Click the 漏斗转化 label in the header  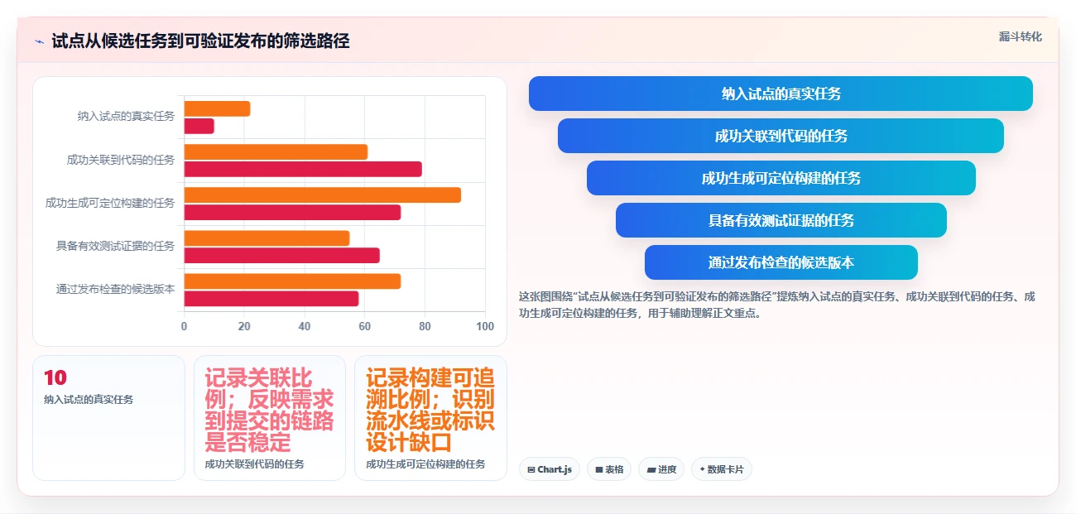(x=1020, y=37)
